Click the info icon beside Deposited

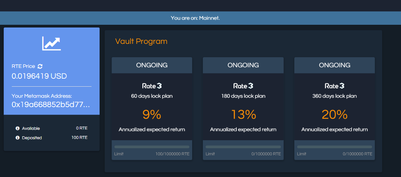[x=18, y=138]
